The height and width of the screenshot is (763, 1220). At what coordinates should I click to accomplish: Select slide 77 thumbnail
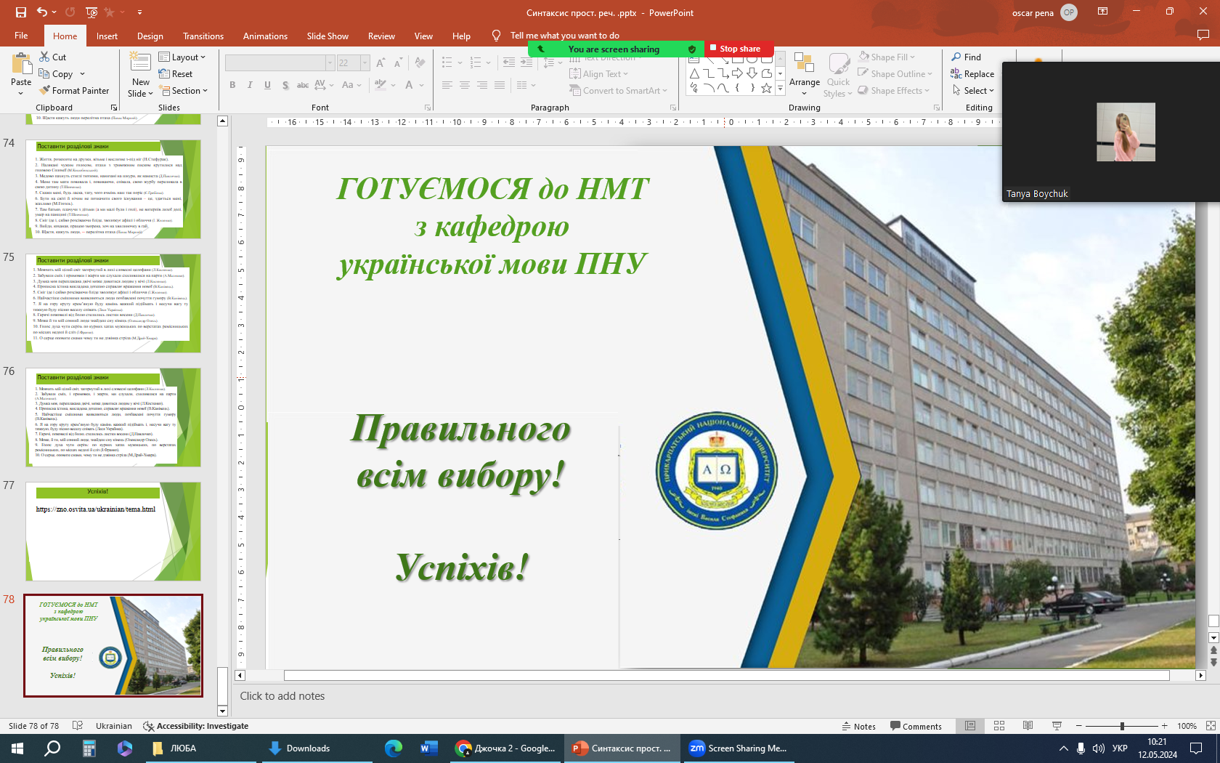point(113,531)
